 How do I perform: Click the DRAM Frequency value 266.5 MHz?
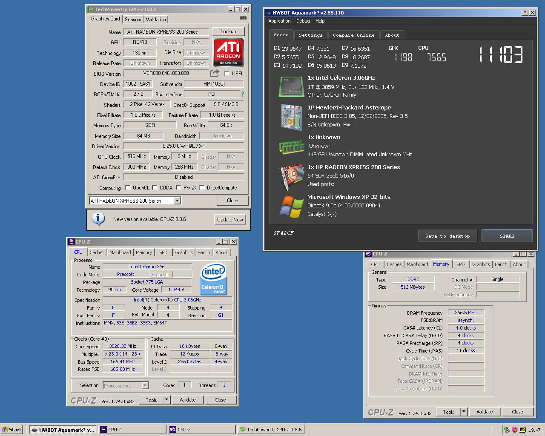(466, 313)
